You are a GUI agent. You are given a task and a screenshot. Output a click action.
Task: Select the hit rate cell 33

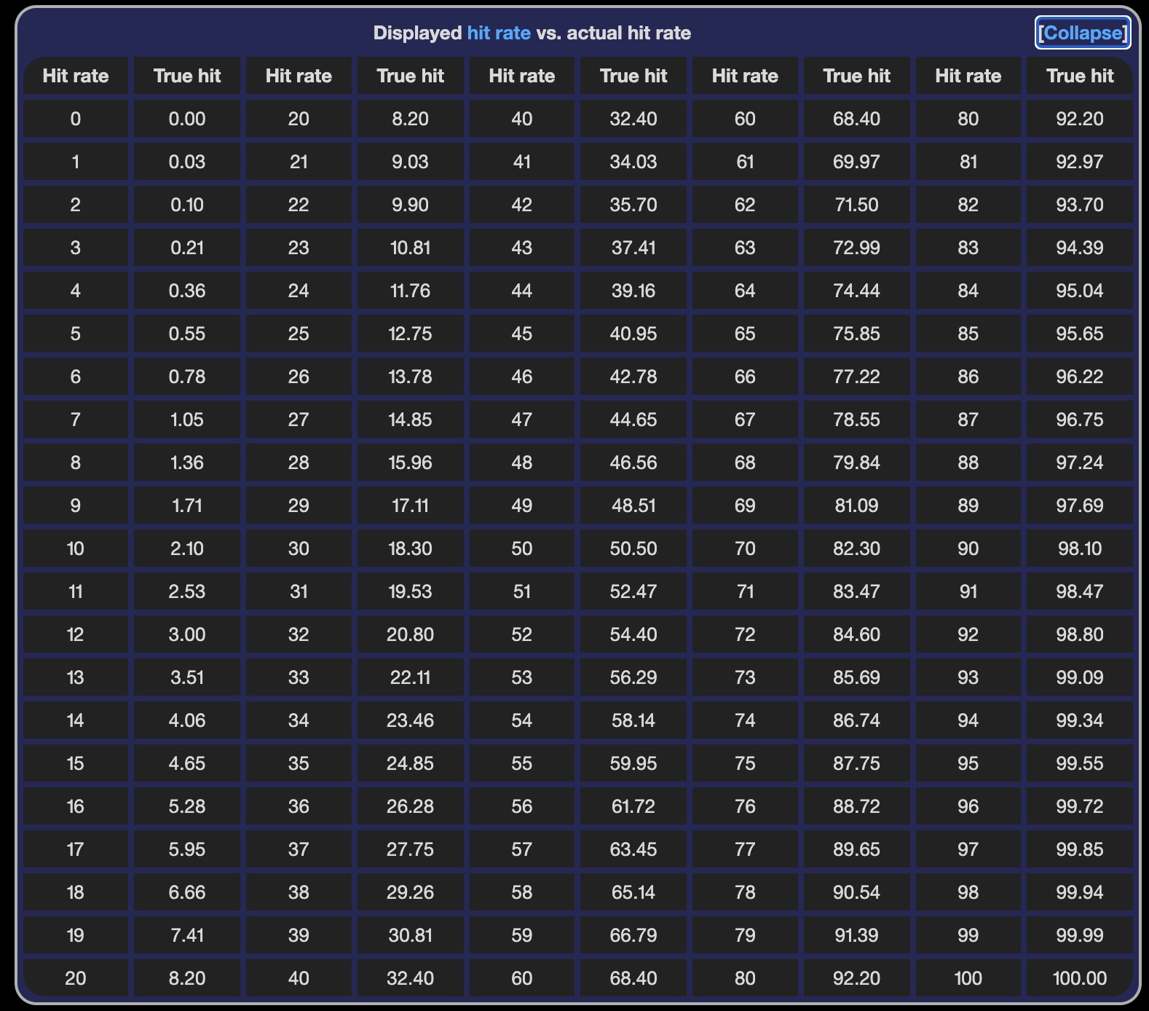[299, 677]
